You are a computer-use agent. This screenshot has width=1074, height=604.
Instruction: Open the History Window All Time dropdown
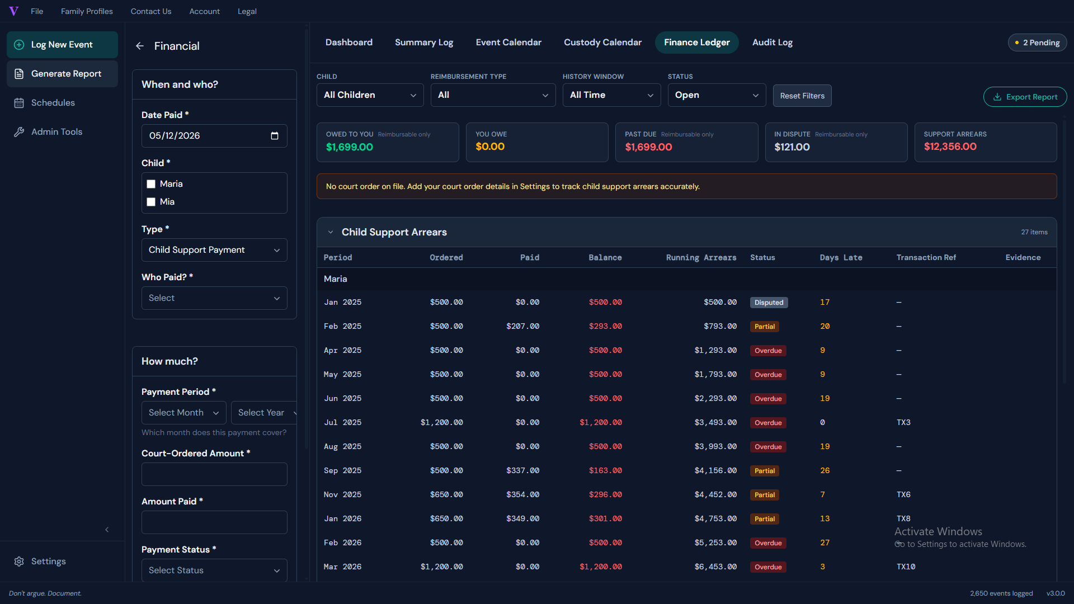click(612, 95)
